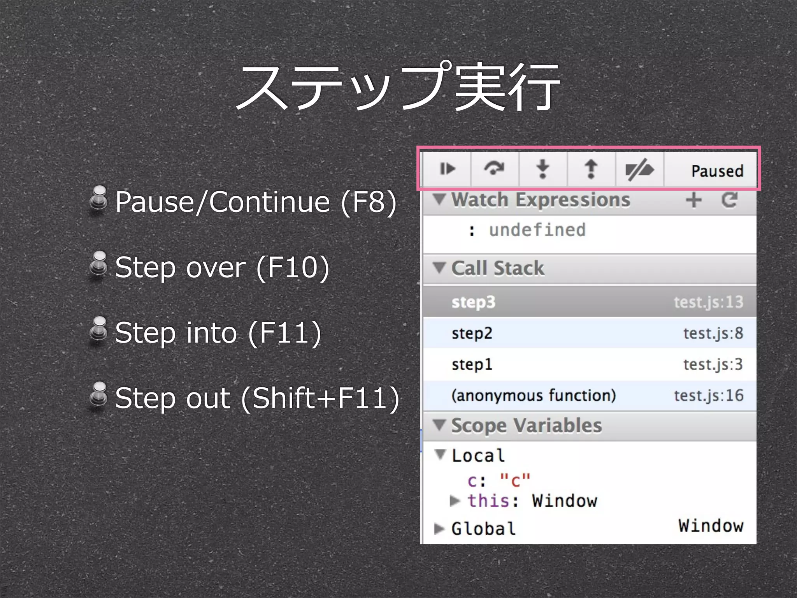Expand the this: Window entry
The height and width of the screenshot is (598, 797).
455,501
